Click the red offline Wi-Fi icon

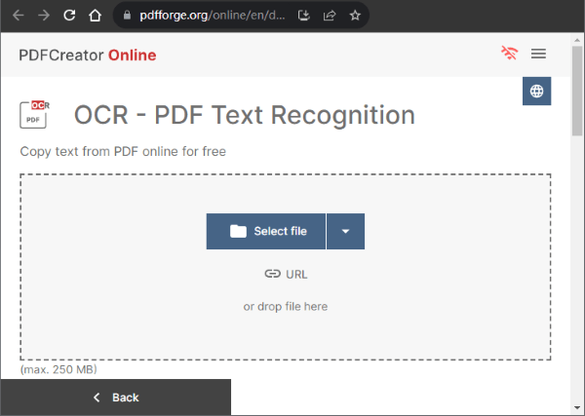tap(510, 53)
